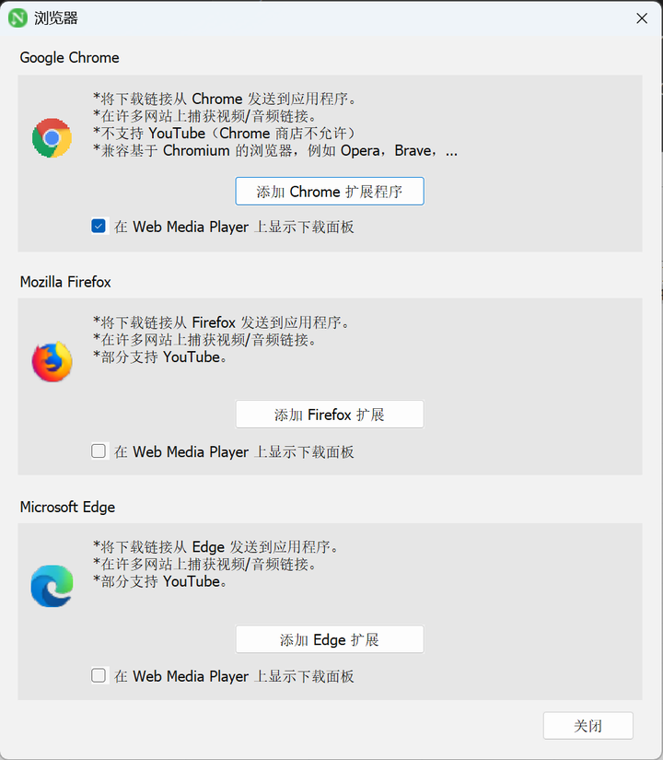Click the Microsoft Edge section heading
This screenshot has height=760, width=663.
(67, 507)
